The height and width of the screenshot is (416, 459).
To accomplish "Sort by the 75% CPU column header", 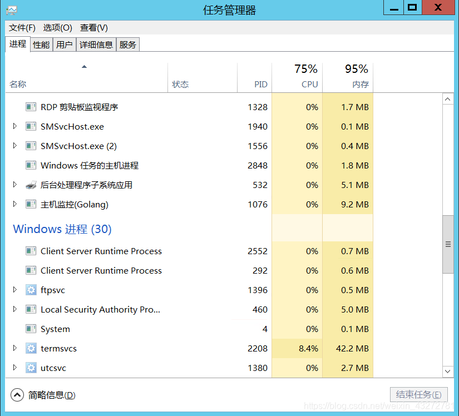I will point(297,77).
